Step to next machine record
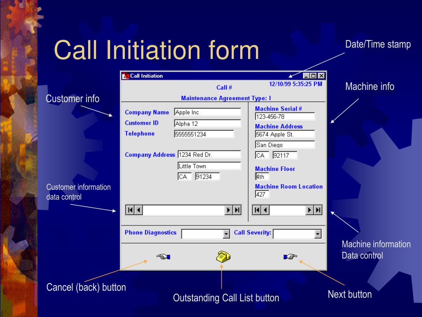 click(x=309, y=210)
